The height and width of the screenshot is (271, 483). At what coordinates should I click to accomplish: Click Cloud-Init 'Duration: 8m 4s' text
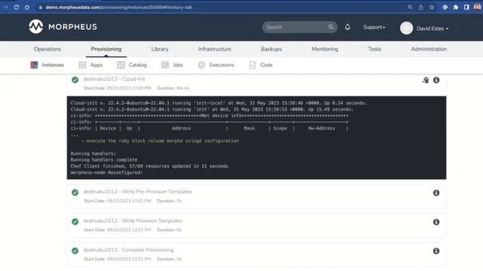(173, 88)
